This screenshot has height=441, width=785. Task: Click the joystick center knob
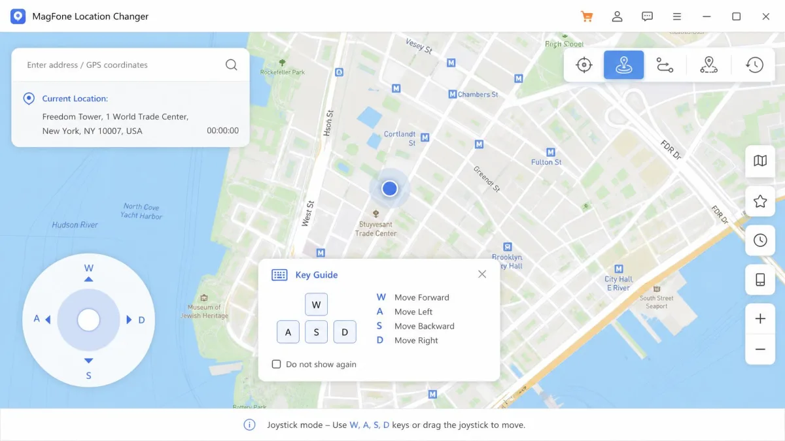[88, 320]
